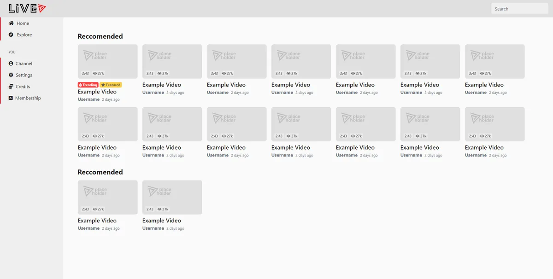Image resolution: width=553 pixels, height=279 pixels.
Task: Click the Membership badge icon
Action: 12,98
